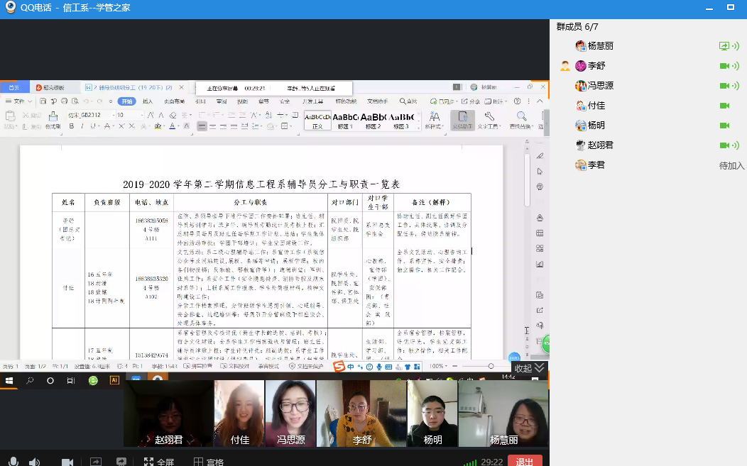Click the zoom slider in status bar

[x=490, y=366]
